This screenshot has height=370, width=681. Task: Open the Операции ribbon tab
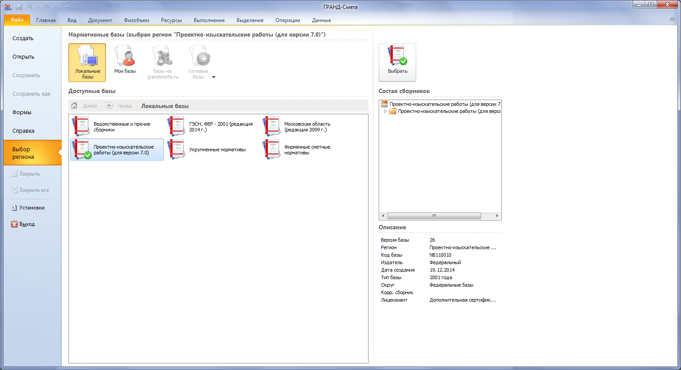click(x=288, y=20)
